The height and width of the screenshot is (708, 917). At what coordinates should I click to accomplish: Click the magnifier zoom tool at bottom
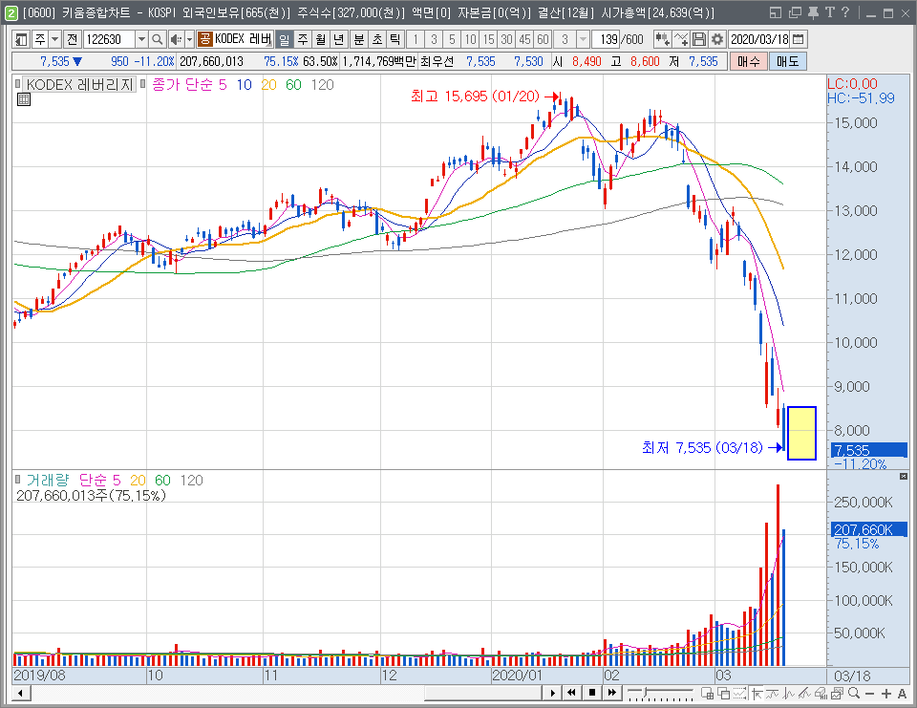(854, 694)
